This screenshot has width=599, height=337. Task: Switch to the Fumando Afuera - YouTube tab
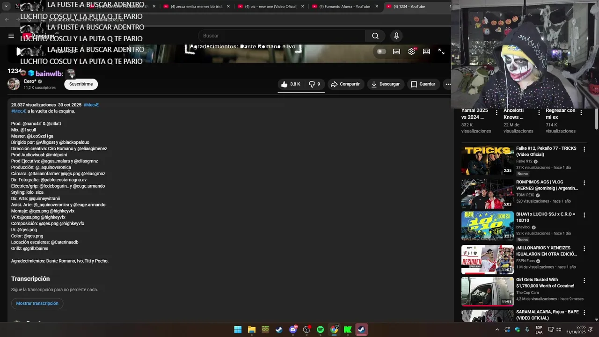coord(344,7)
